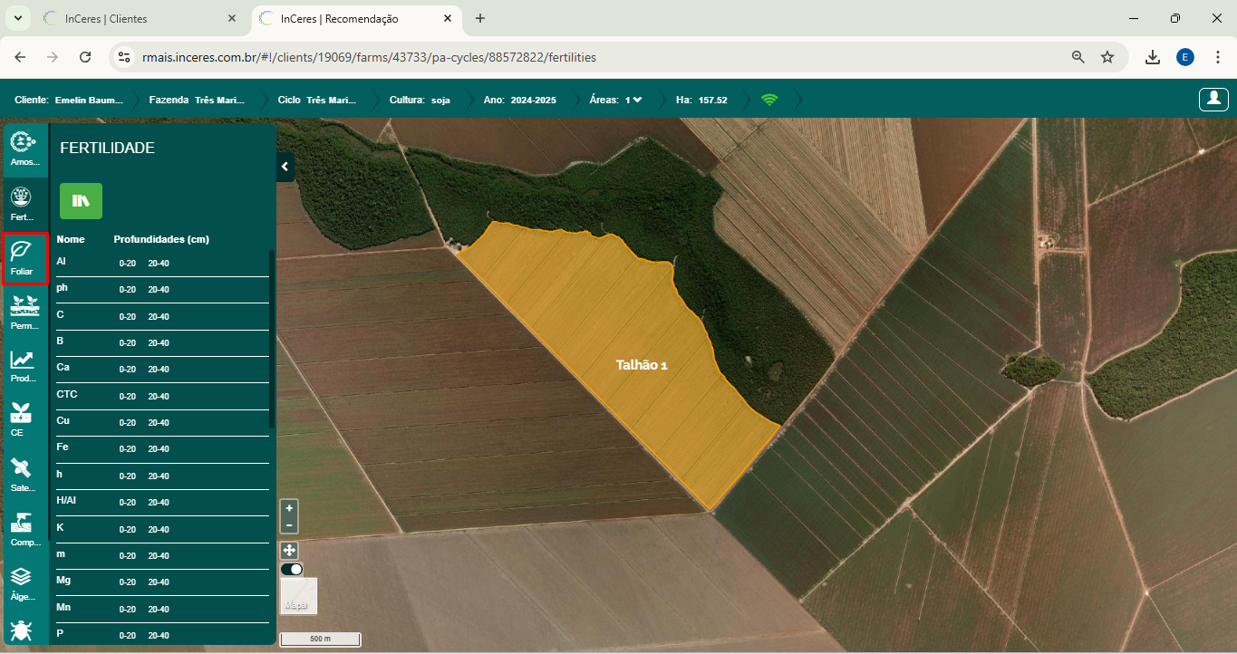Screen dimensions: 1237x654
Task: Click the browser zoom magnifier icon
Action: click(x=1078, y=57)
